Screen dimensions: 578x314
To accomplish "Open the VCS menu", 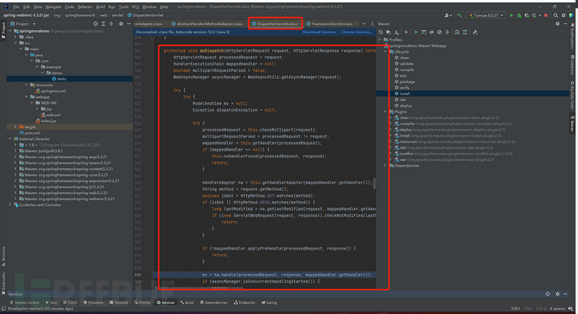I will 135,7.
